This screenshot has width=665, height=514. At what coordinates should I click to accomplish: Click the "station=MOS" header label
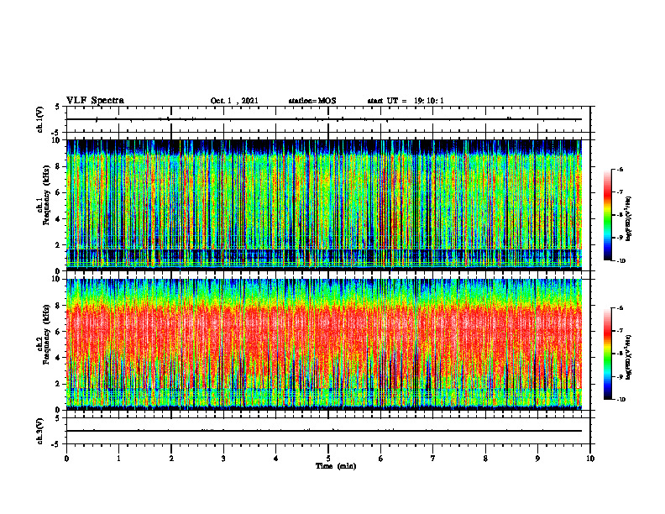pos(312,101)
